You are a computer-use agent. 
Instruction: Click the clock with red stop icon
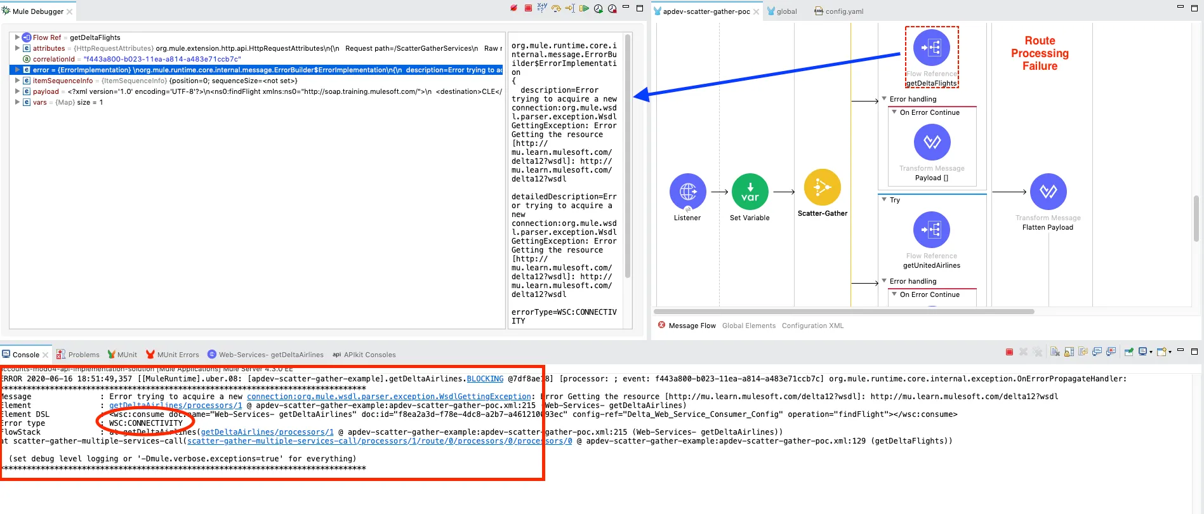(x=612, y=8)
